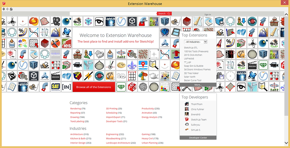The height and width of the screenshot is (148, 290).
Task: Open the gear outline extension icon
Action: click(230, 76)
